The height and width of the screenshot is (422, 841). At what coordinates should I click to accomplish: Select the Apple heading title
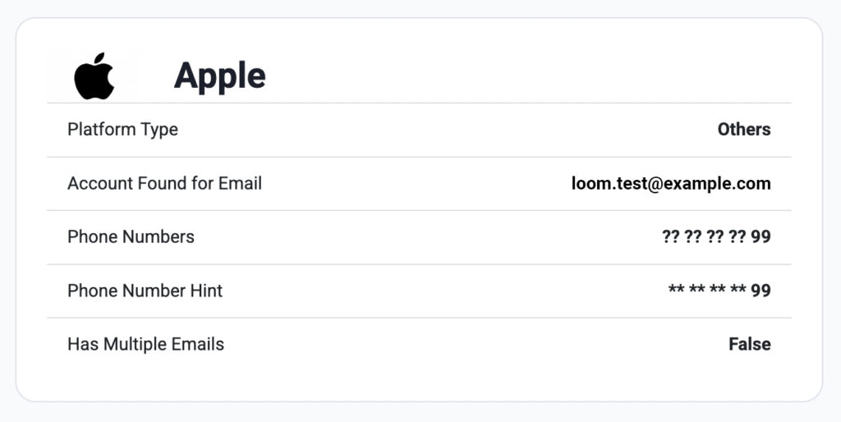[x=220, y=76]
